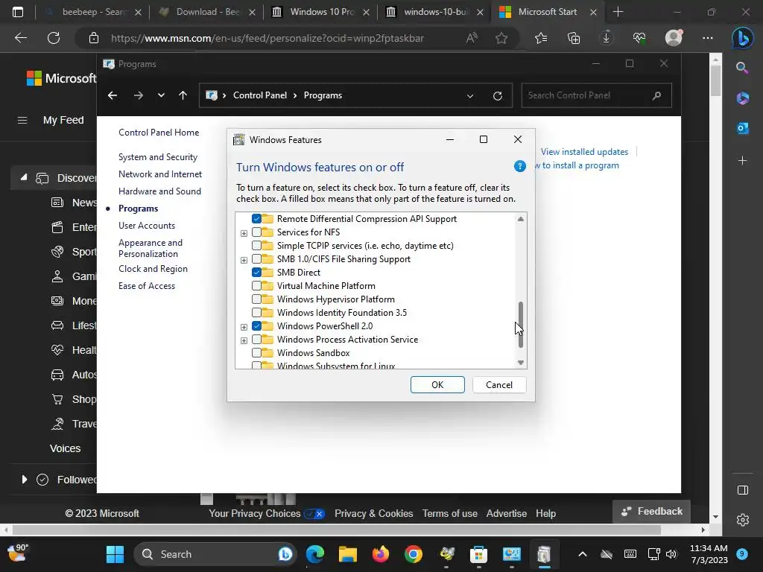This screenshot has width=763, height=572.
Task: Open Outlook in Edge sidebar
Action: click(743, 128)
